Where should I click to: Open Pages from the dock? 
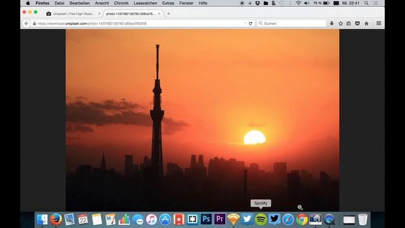pos(110,220)
